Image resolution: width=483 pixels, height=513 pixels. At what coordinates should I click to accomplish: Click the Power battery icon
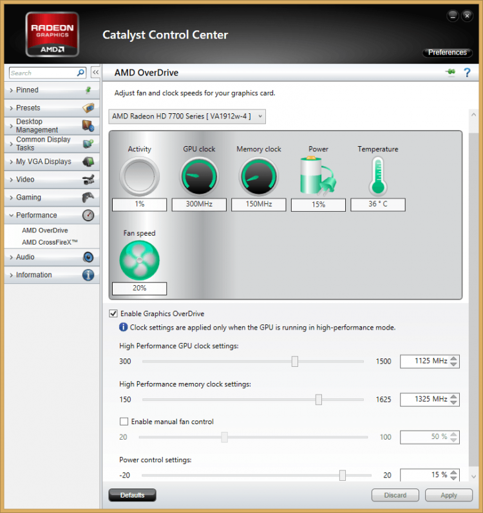[318, 176]
